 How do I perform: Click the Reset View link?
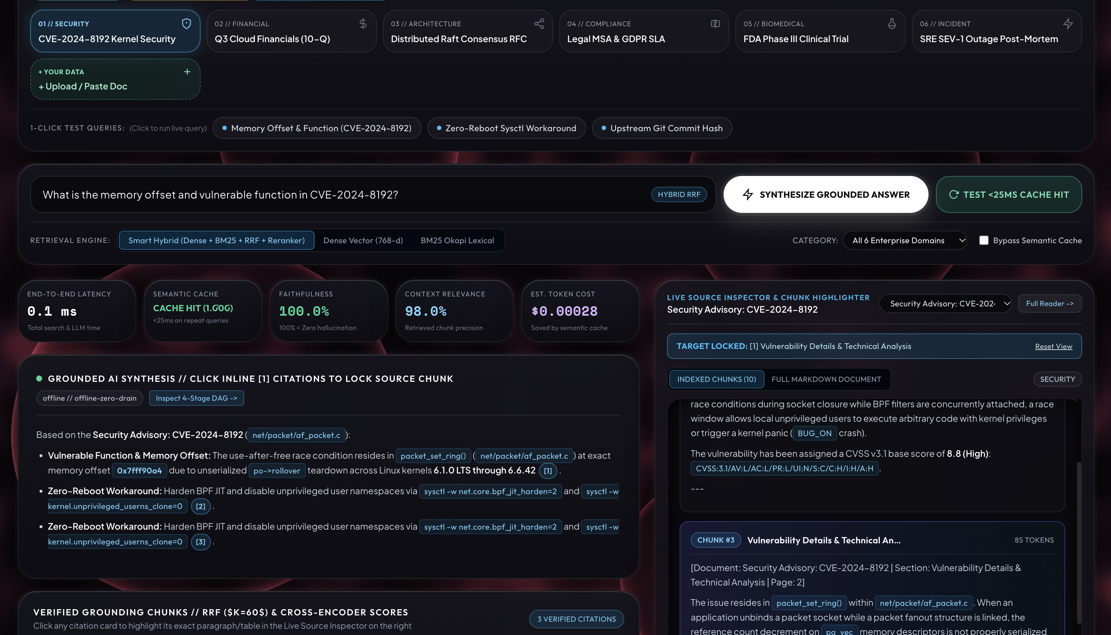1053,346
